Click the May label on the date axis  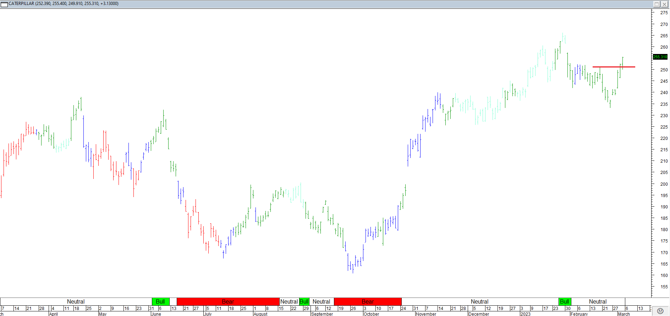point(103,314)
